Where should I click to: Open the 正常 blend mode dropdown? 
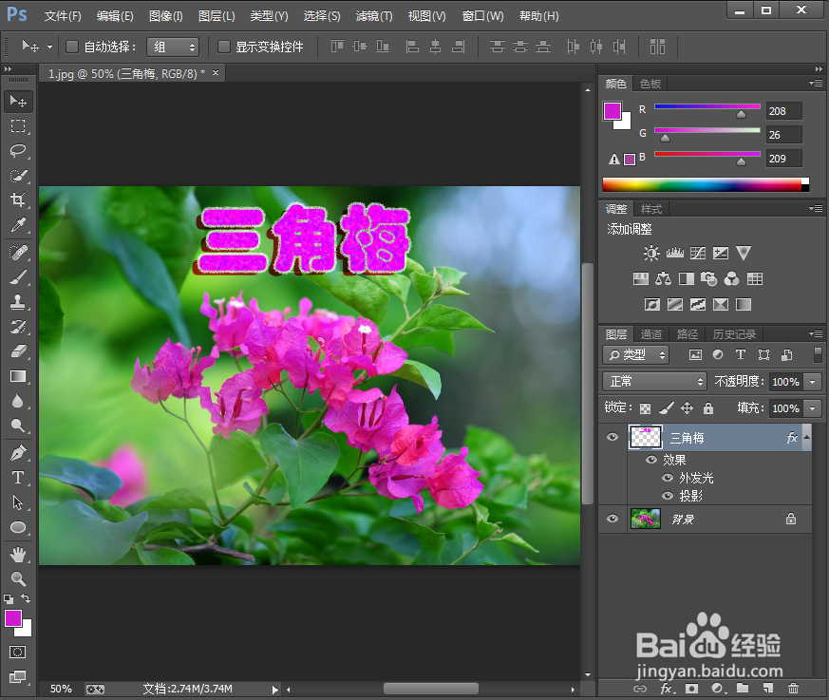[654, 381]
